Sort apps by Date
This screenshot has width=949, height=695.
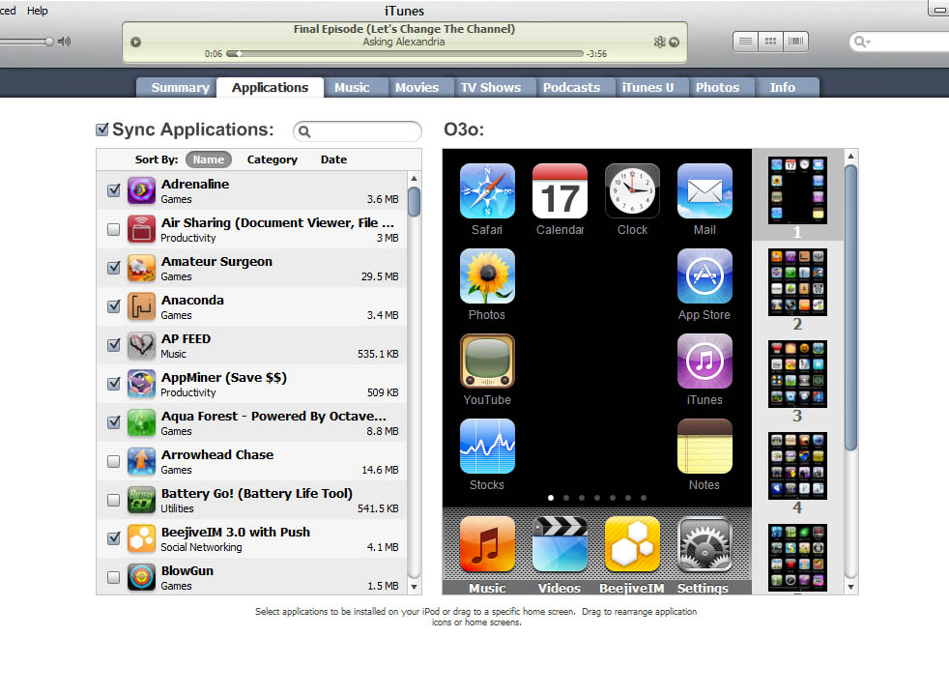pyautogui.click(x=333, y=159)
